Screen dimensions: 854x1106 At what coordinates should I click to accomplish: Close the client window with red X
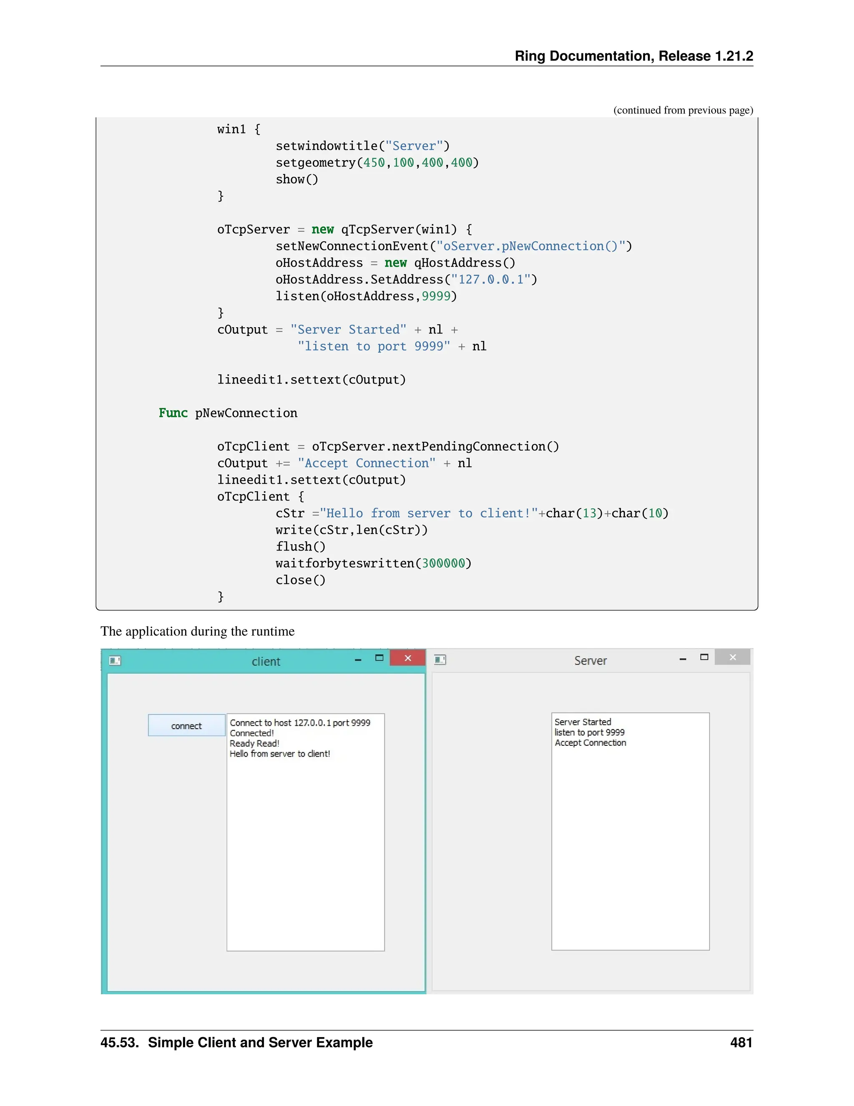408,658
